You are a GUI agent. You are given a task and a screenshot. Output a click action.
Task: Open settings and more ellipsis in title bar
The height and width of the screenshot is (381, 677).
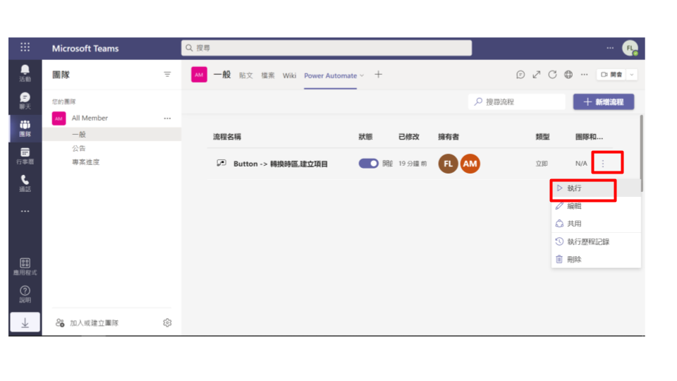[610, 48]
